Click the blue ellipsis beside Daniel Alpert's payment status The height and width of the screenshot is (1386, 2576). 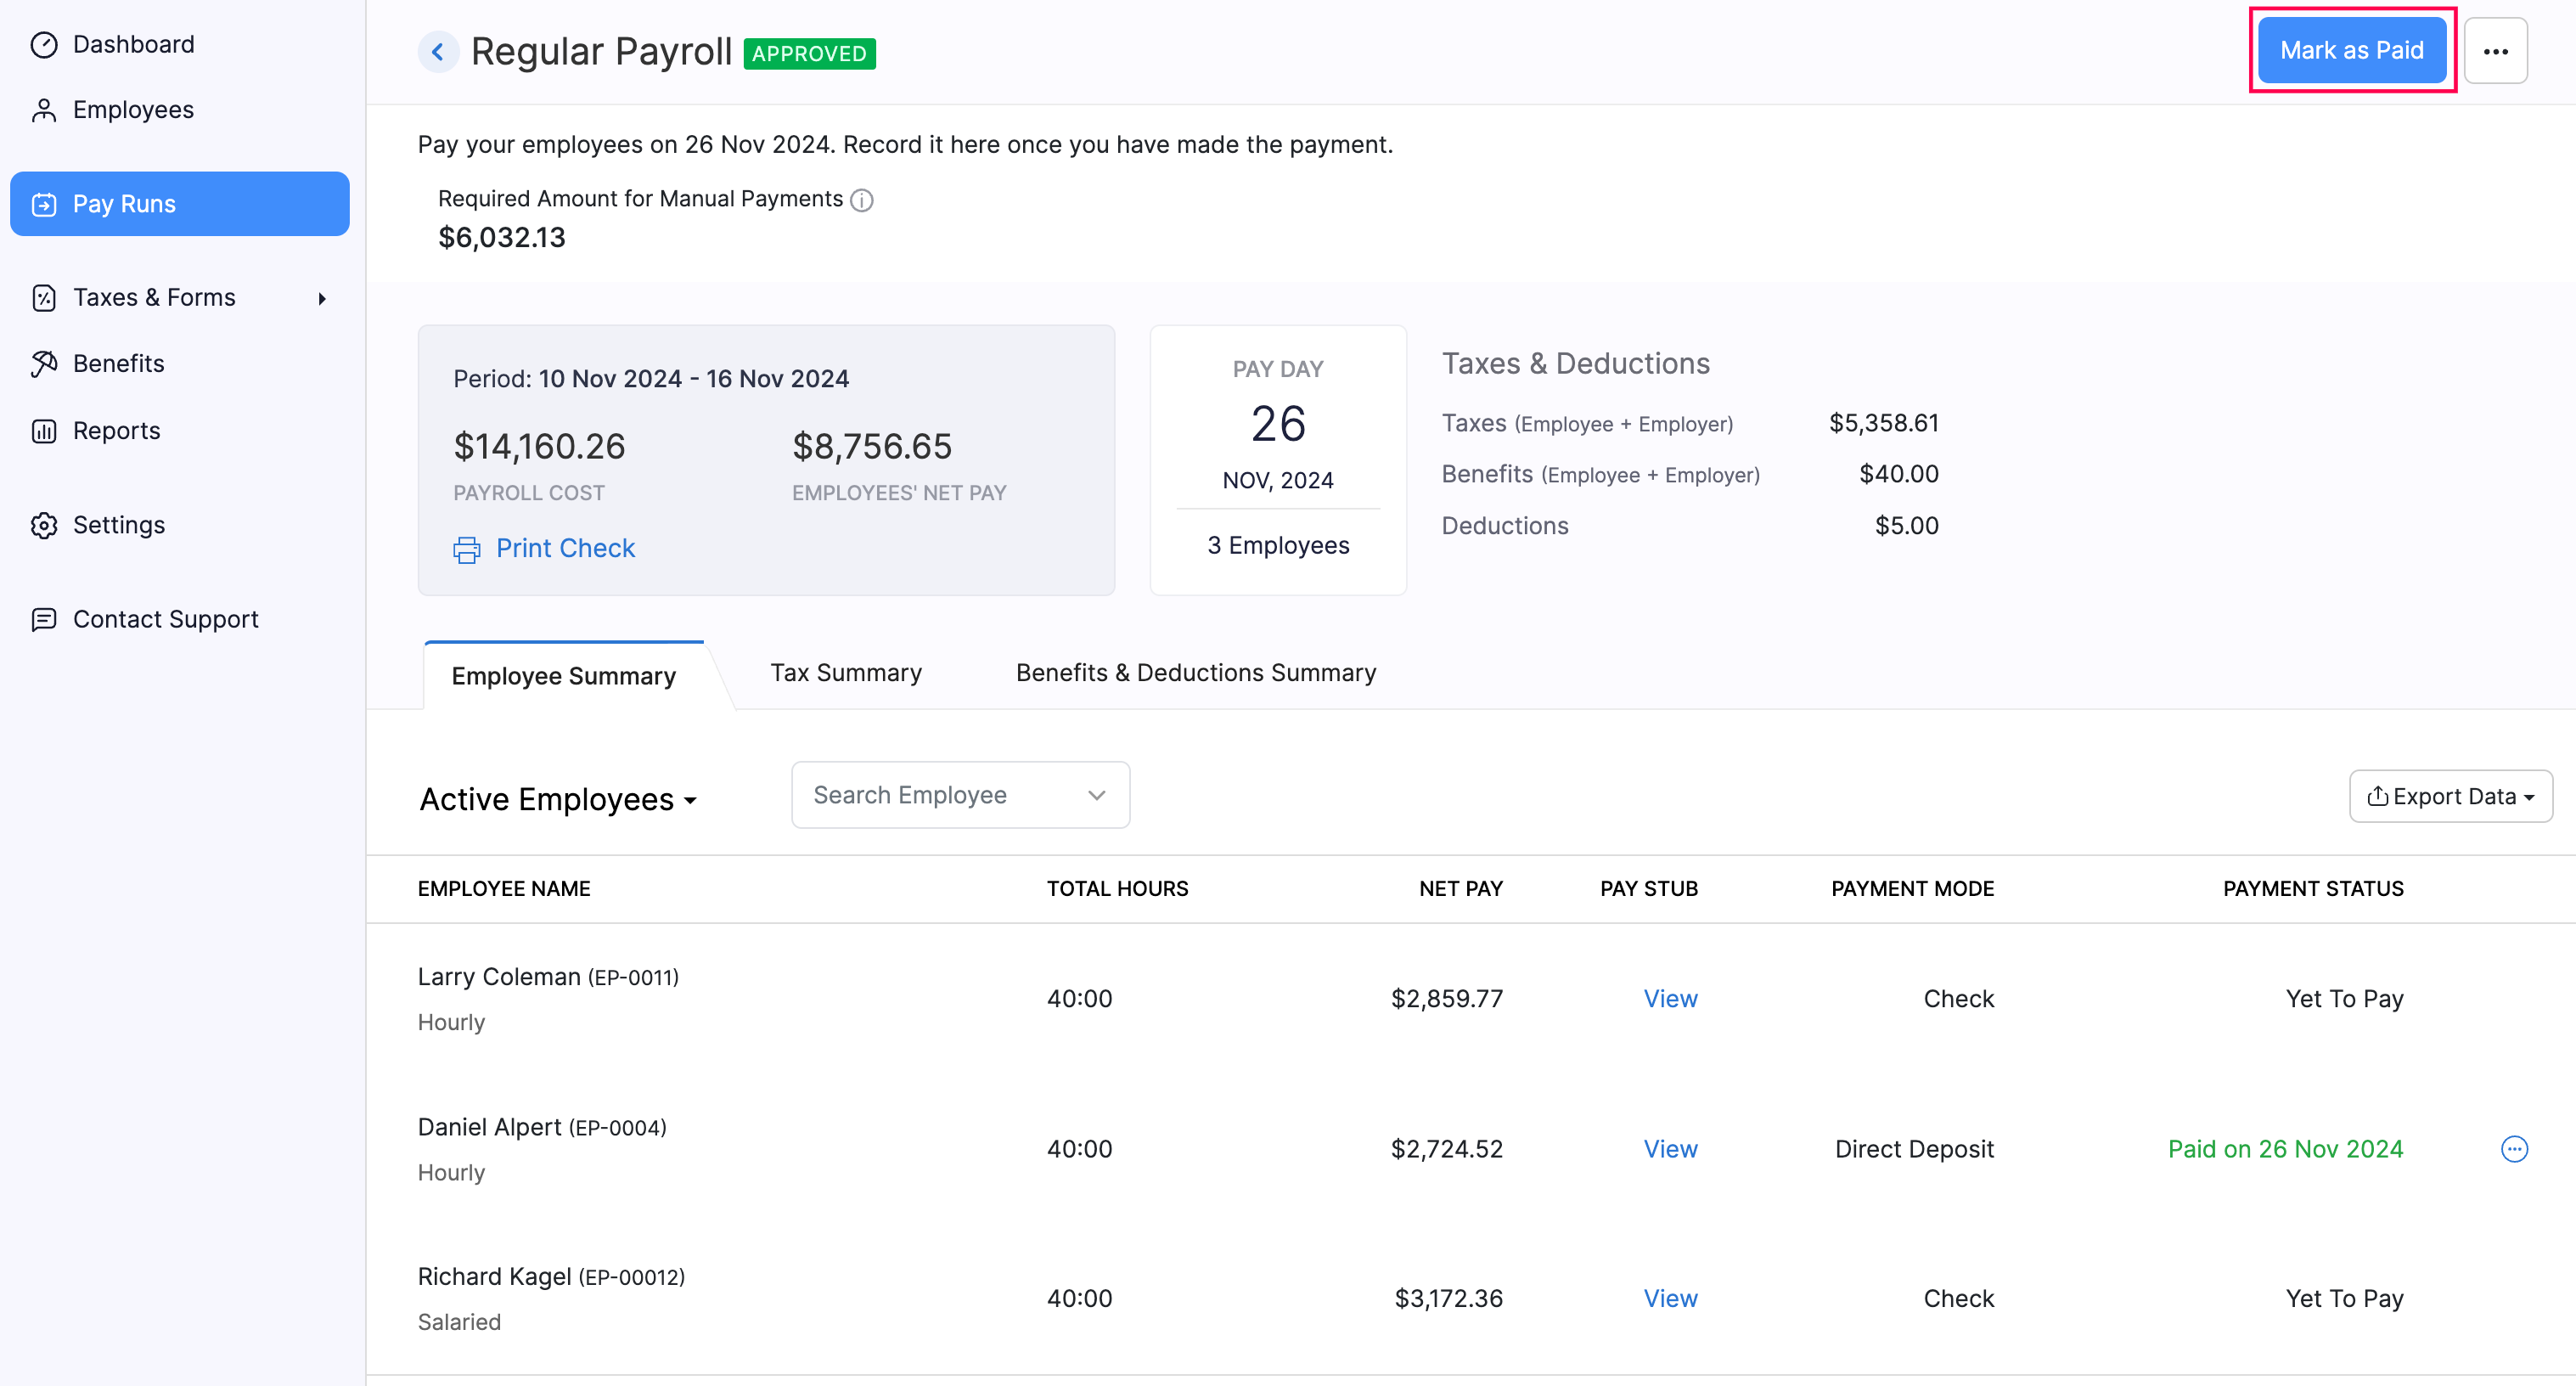point(2515,1149)
